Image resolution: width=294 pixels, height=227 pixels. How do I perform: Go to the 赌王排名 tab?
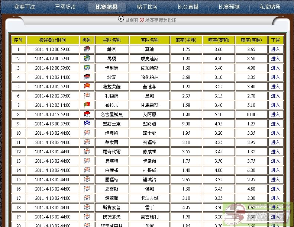click(147, 7)
